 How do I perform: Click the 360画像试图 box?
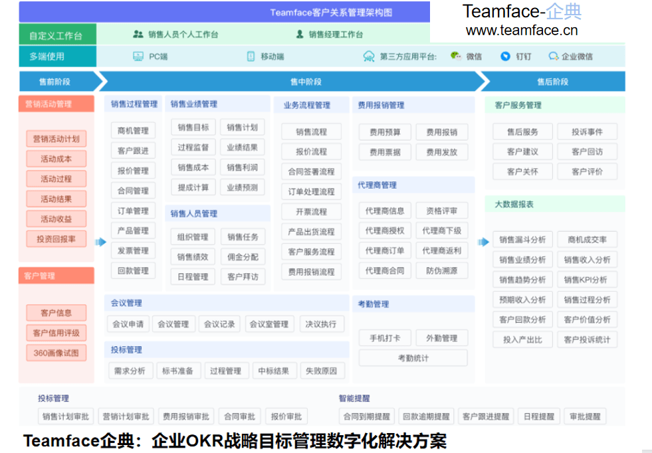[56, 353]
